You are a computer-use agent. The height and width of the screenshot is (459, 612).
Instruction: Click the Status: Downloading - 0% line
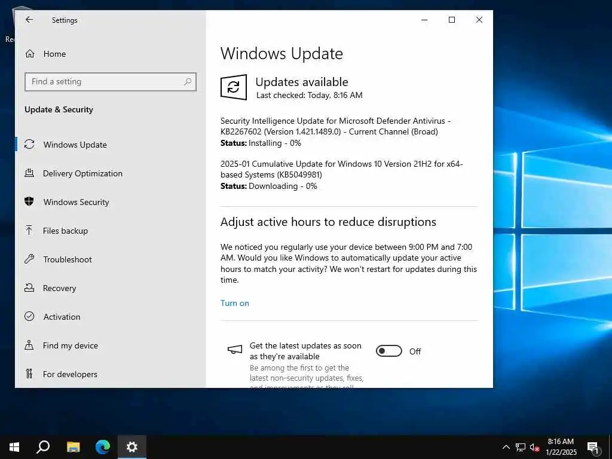[268, 186]
